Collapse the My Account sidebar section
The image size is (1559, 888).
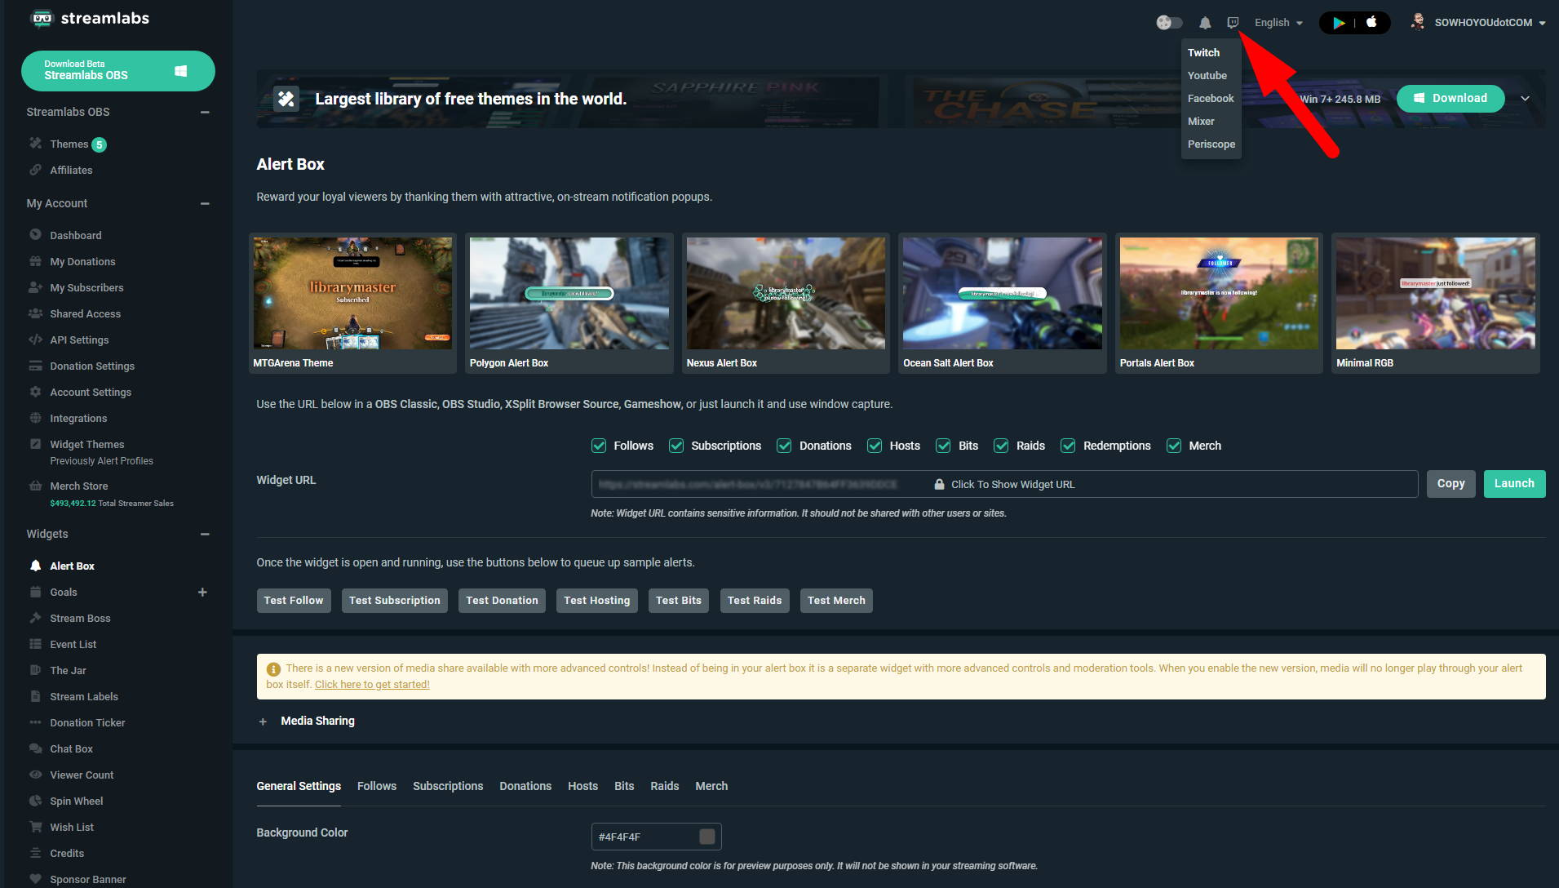pyautogui.click(x=205, y=203)
